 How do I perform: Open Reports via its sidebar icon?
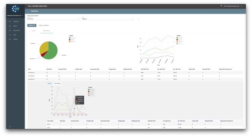[x=10, y=26]
